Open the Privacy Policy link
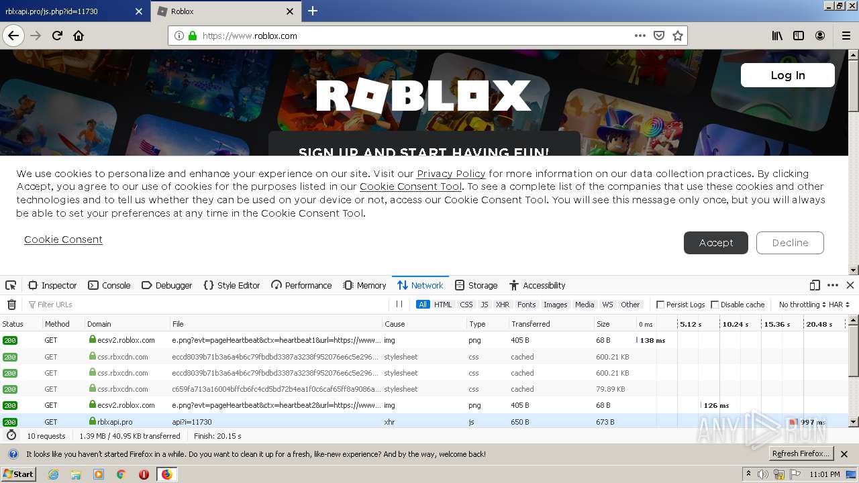 [451, 174]
